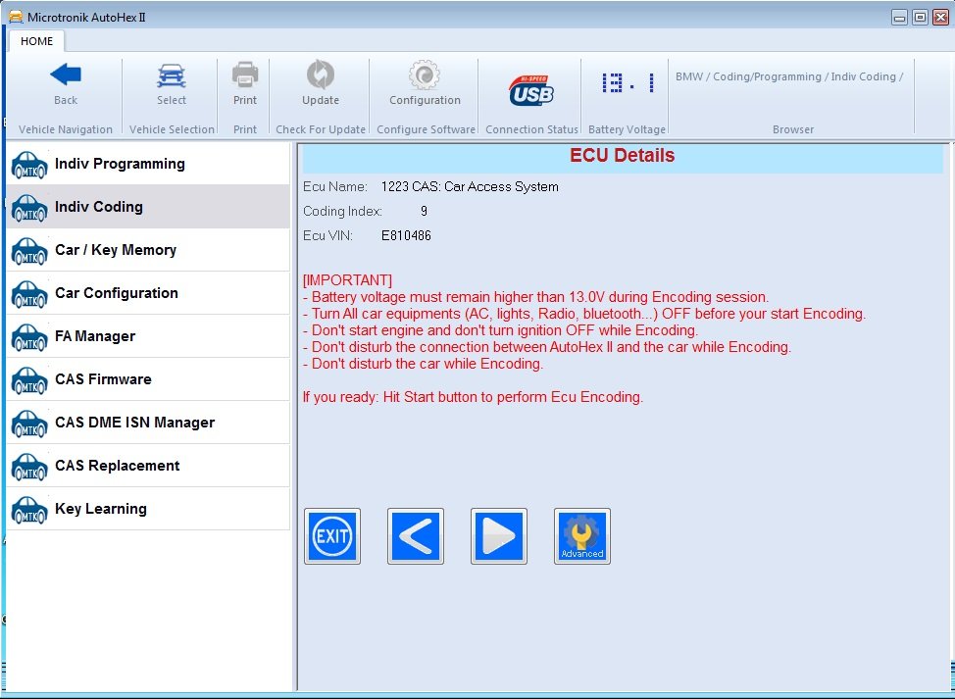Open the Advanced wrench options

tap(582, 536)
